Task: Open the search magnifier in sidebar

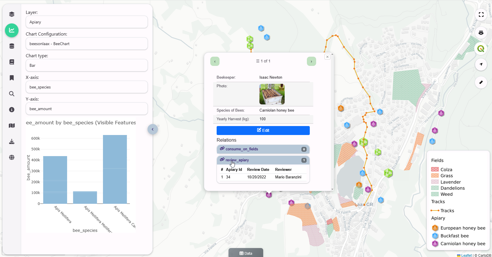Action: point(12,94)
